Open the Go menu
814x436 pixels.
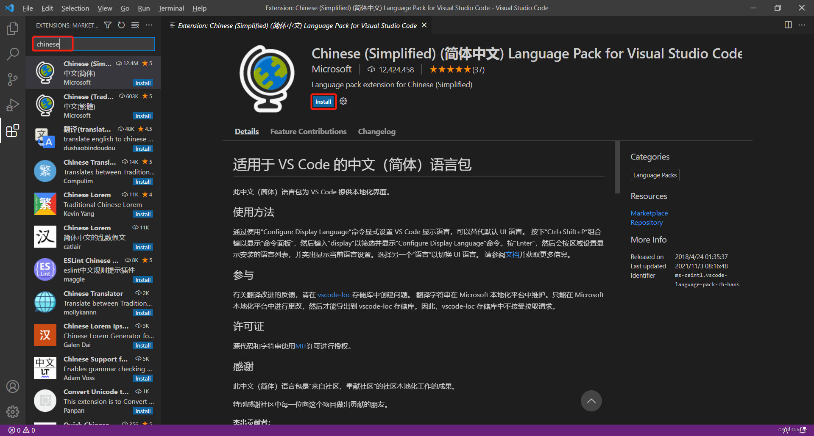125,8
